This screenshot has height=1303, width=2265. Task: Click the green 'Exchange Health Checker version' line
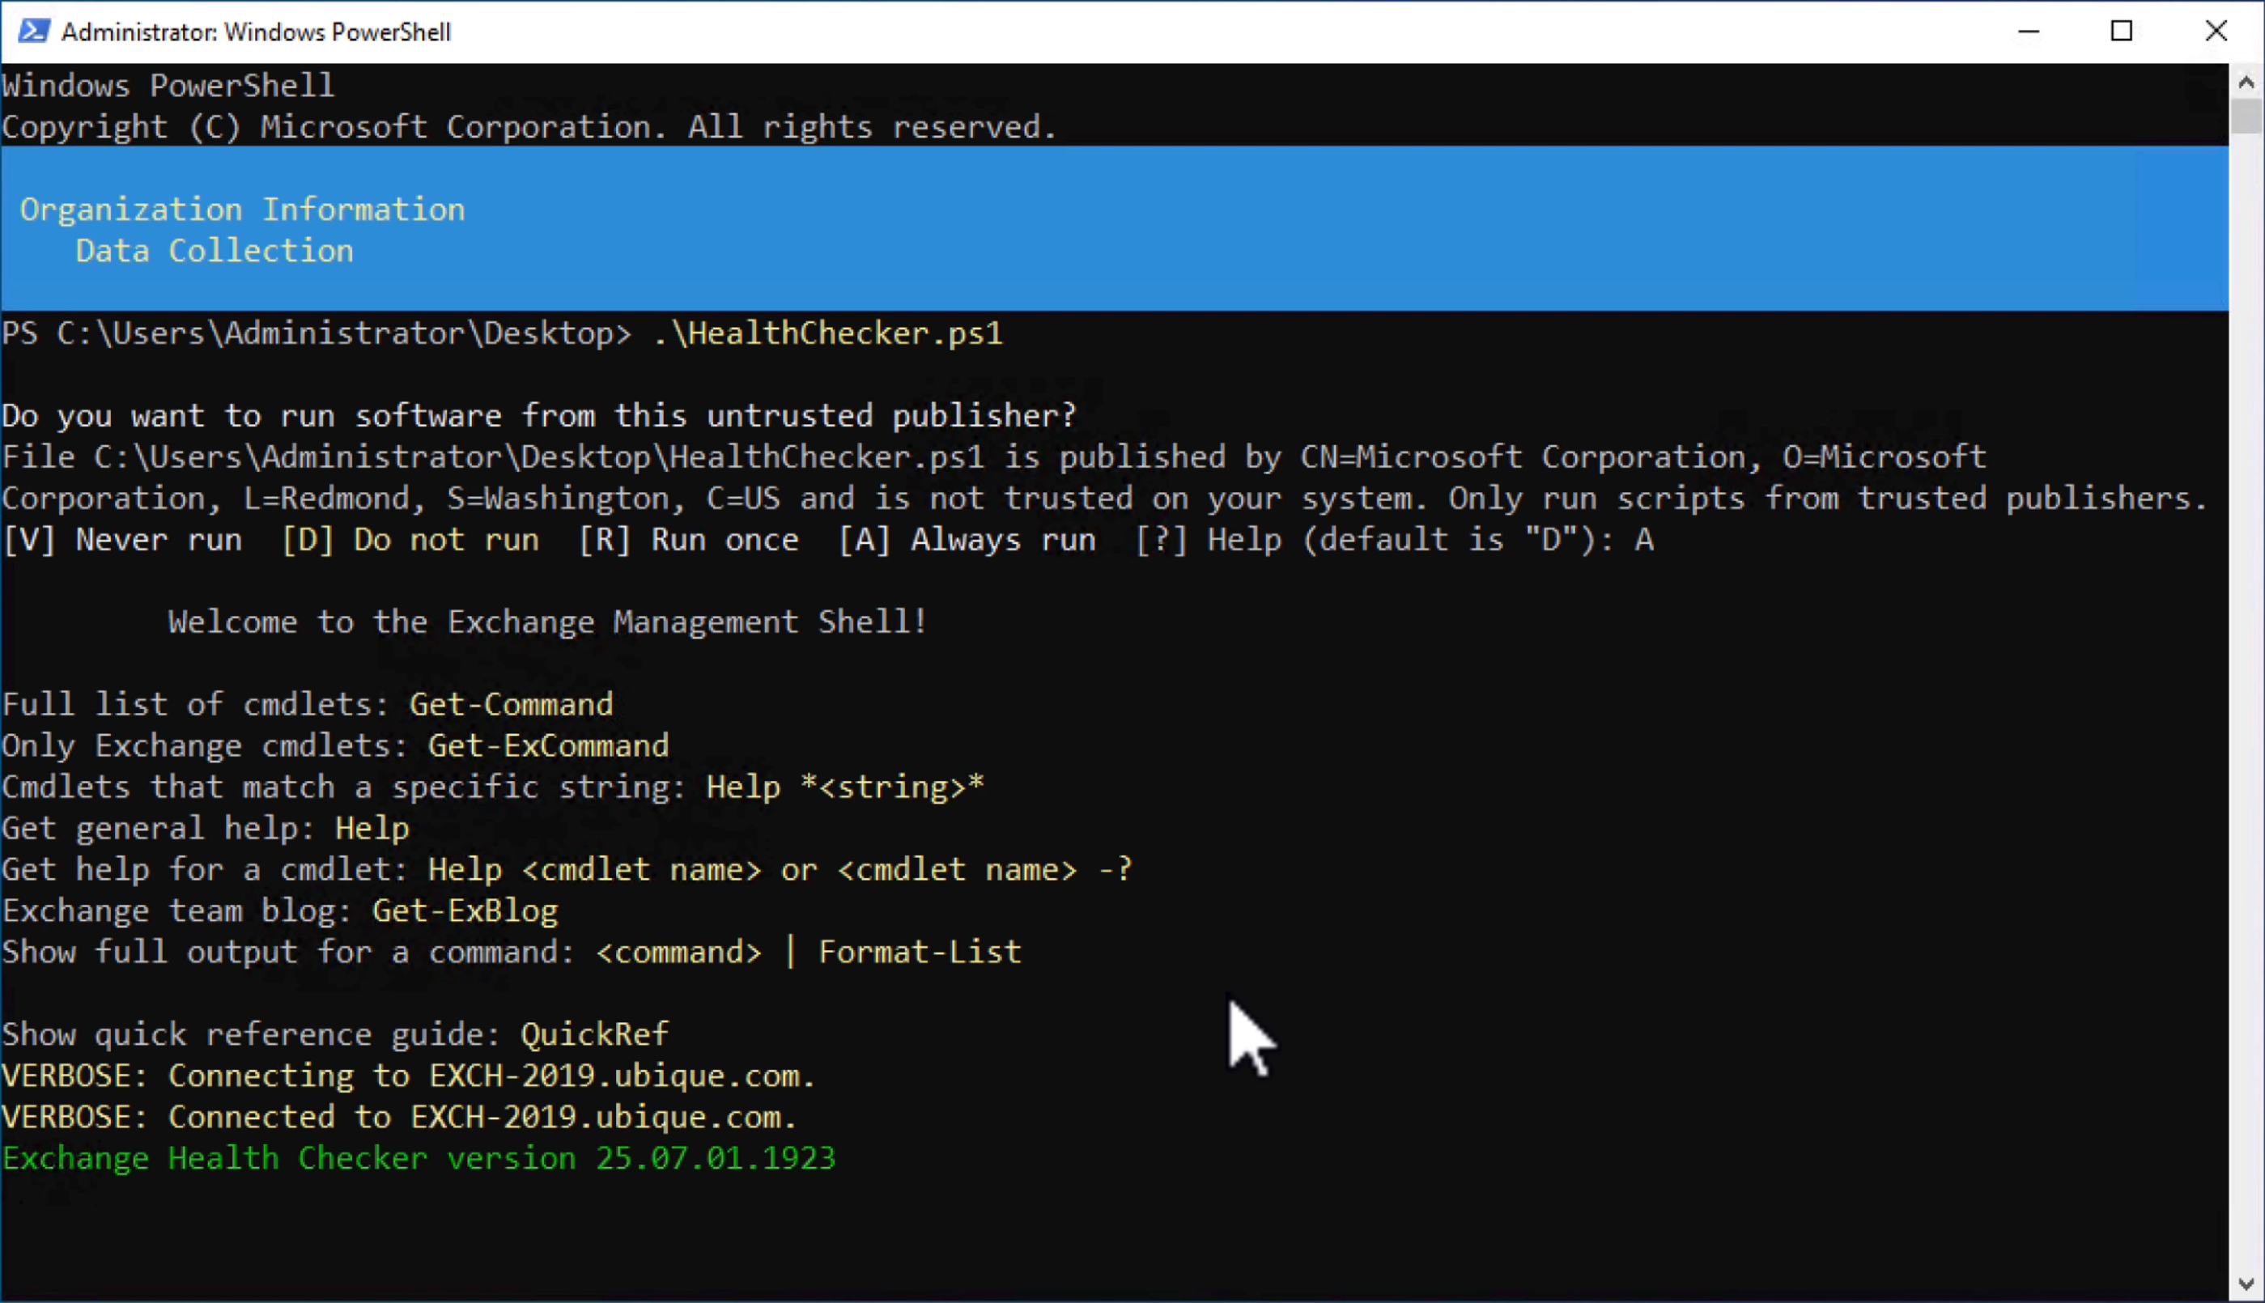tap(419, 1158)
